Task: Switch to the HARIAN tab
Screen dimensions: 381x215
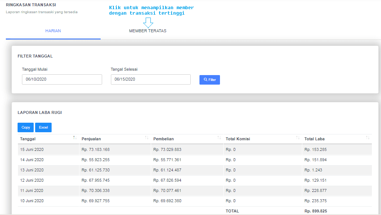Action: pos(53,31)
